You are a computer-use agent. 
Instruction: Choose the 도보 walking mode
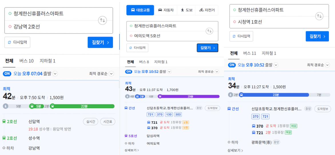pos(186,10)
